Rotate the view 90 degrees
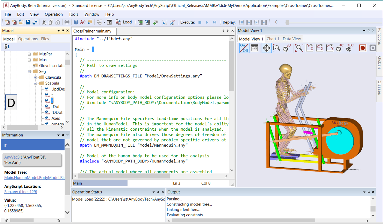 click(340, 48)
